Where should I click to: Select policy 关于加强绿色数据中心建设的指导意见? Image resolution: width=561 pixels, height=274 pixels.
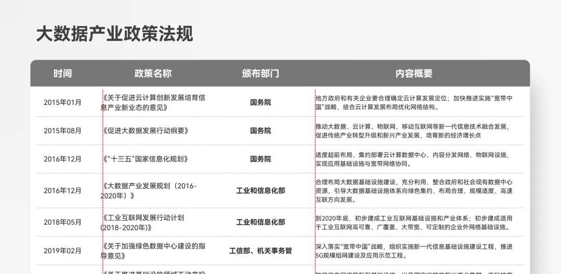[153, 251]
